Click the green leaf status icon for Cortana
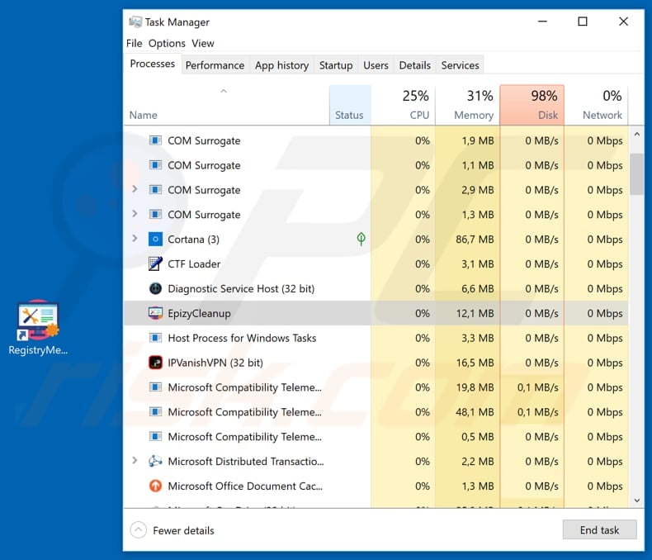 pyautogui.click(x=361, y=239)
